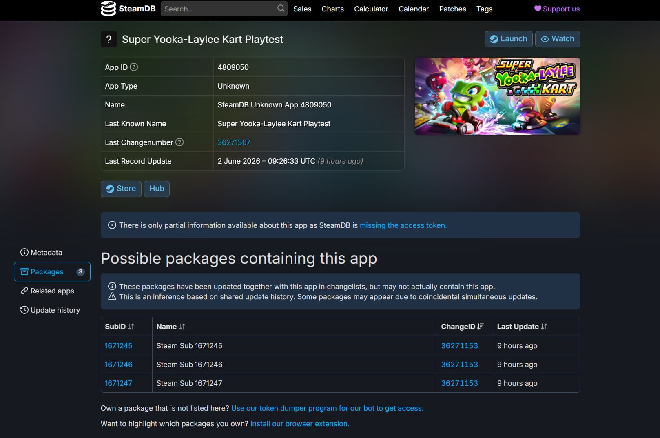Screen dimensions: 660x438
Task: Click the App Type value Unknown
Action: coord(233,86)
